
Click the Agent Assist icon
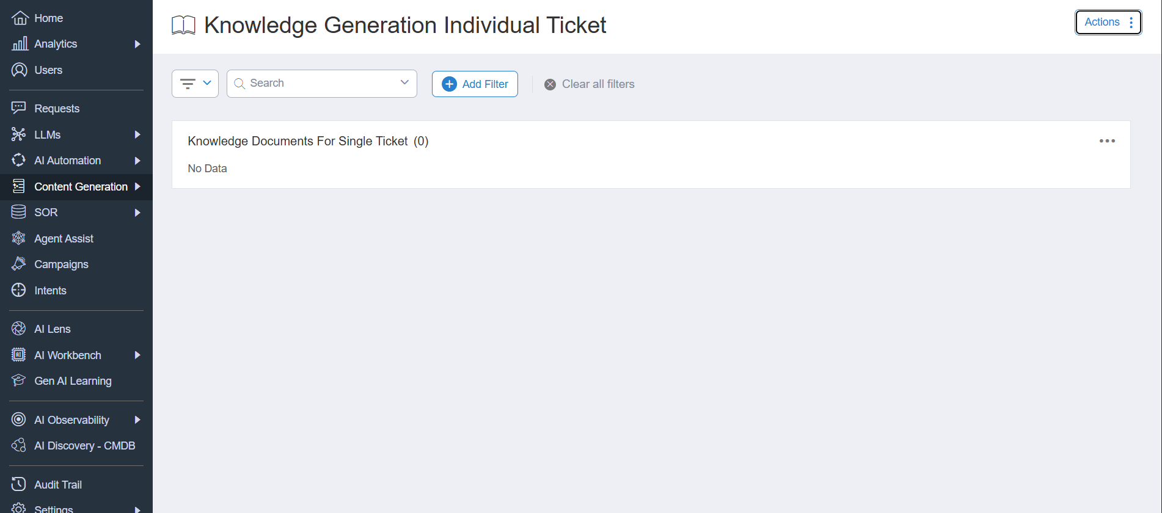tap(19, 238)
